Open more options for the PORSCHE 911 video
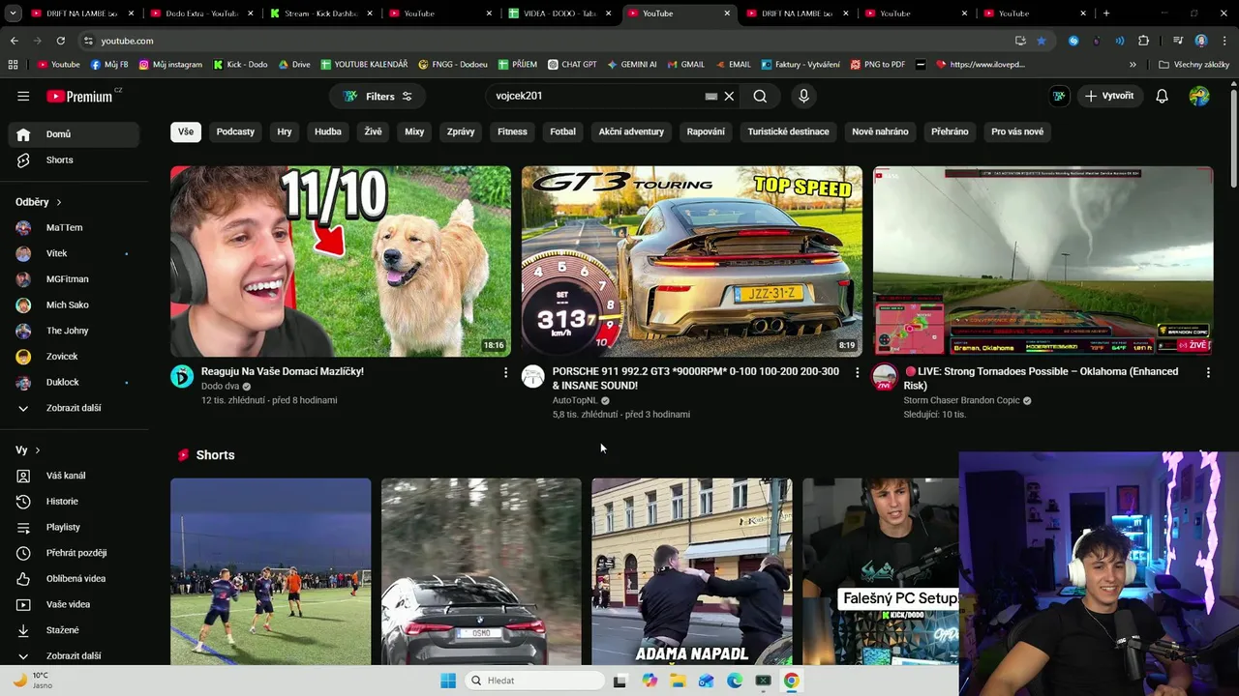Viewport: 1239px width, 696px height. point(857,372)
